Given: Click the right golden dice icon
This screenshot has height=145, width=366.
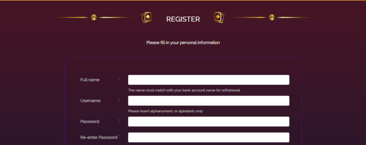Looking at the screenshot, I should (272, 17).
